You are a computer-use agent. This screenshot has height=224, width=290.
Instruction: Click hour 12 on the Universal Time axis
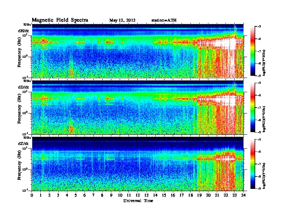click(x=138, y=195)
